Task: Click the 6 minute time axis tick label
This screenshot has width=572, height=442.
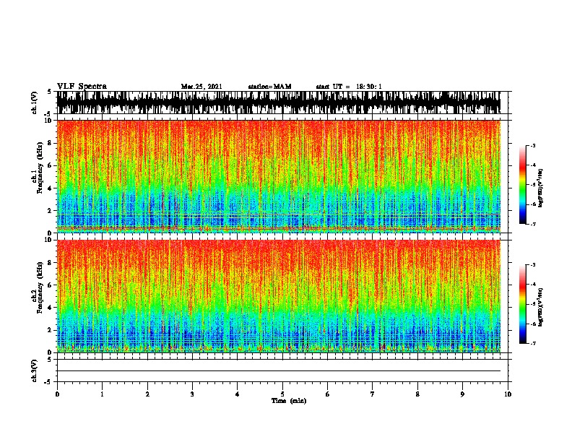Action: click(x=328, y=394)
